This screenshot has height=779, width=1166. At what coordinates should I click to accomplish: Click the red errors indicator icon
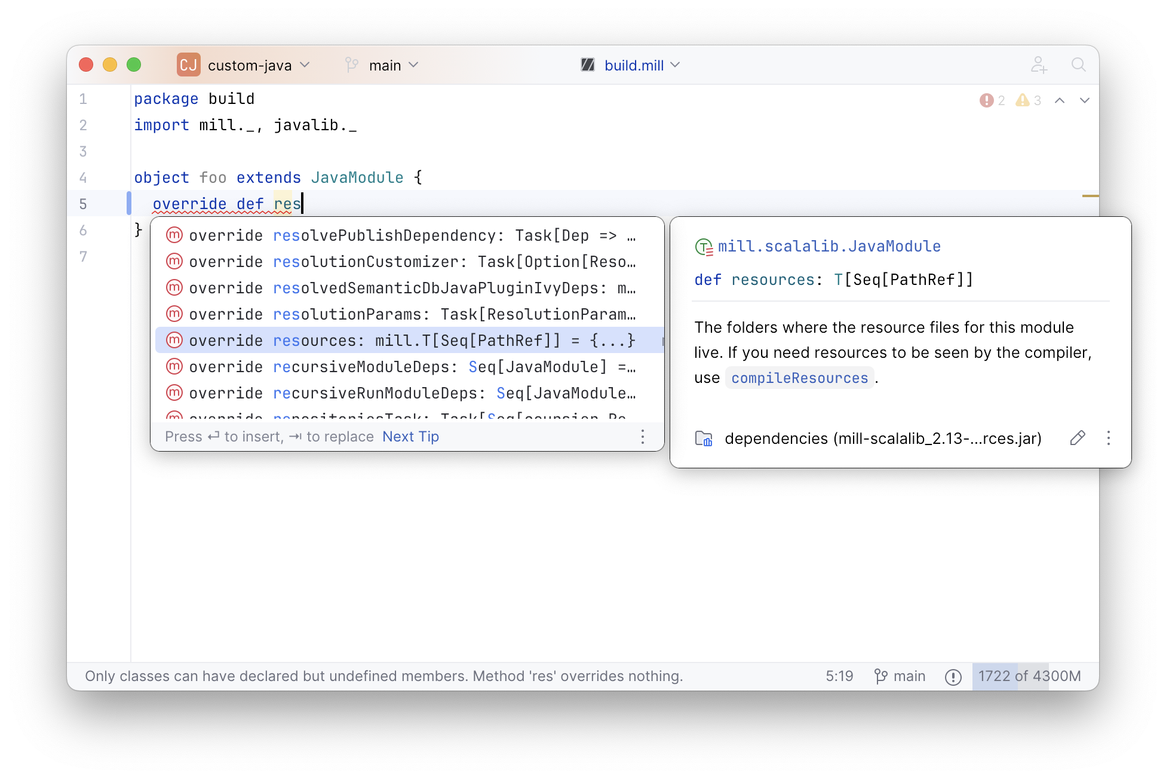(986, 100)
